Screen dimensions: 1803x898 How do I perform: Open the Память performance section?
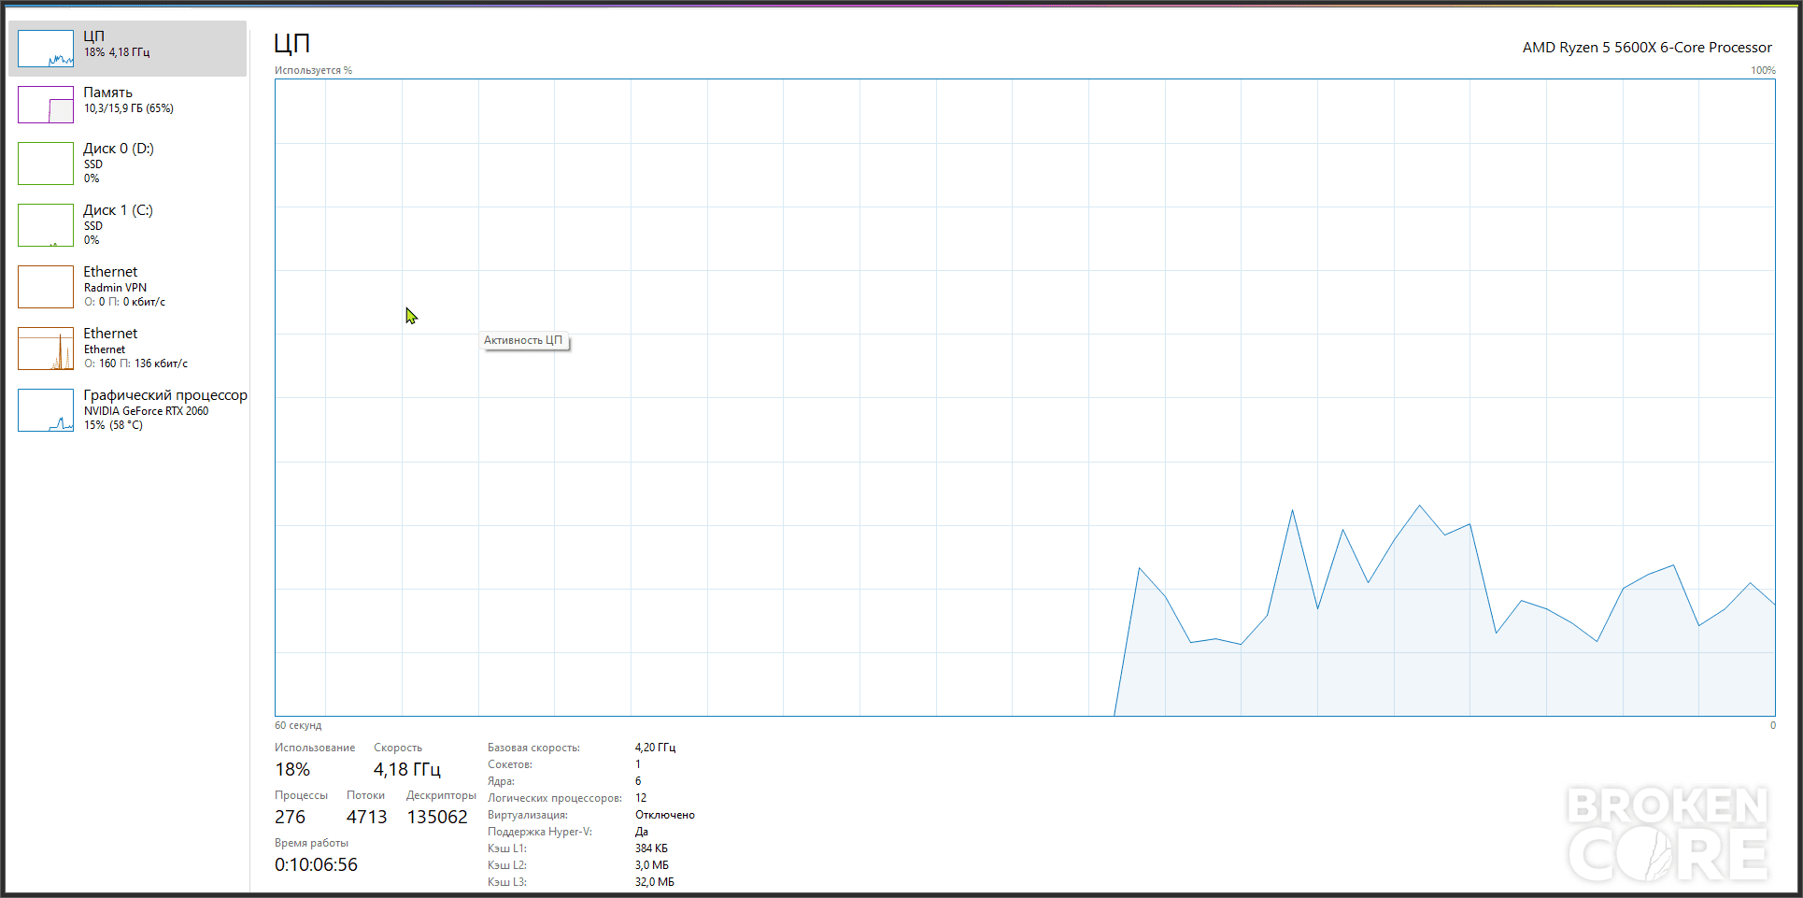pos(128,105)
